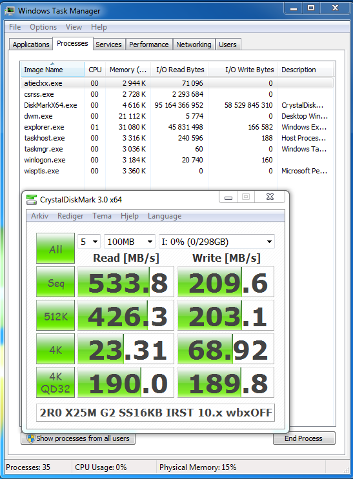This screenshot has height=479, width=353.
Task: Open the test count dropdown showing 5
Action: coord(88,242)
